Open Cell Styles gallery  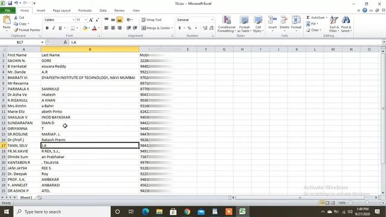[x=258, y=24]
